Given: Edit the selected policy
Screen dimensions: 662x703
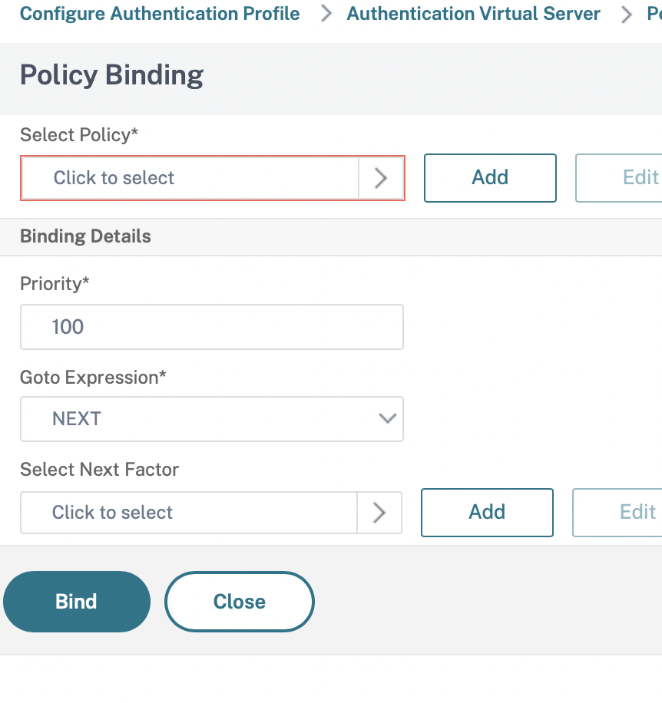Looking at the screenshot, I should click(x=619, y=178).
